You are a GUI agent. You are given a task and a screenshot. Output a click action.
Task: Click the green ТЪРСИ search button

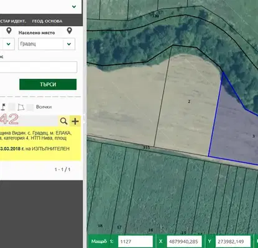[x=48, y=84]
